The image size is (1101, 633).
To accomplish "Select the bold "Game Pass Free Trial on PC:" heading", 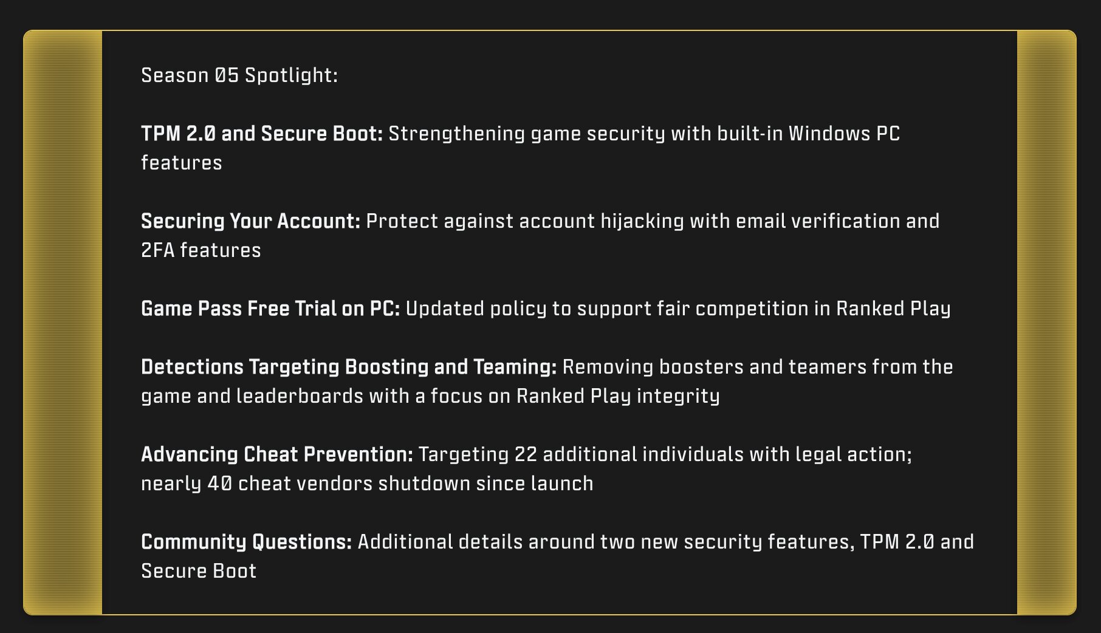I will point(270,309).
